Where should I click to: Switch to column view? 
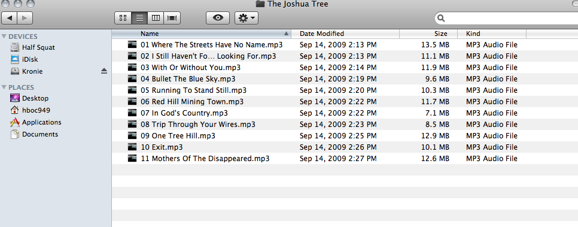coord(156,18)
